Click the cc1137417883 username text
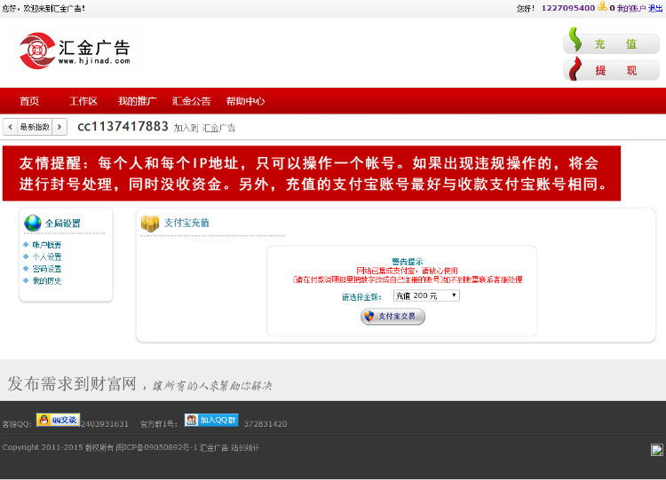This screenshot has height=480, width=666. click(x=123, y=127)
